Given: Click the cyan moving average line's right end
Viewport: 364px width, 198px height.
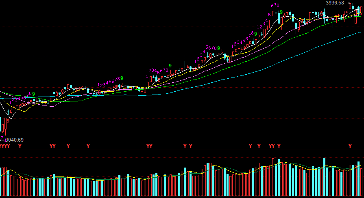Looking at the screenshot, I should pos(360,32).
